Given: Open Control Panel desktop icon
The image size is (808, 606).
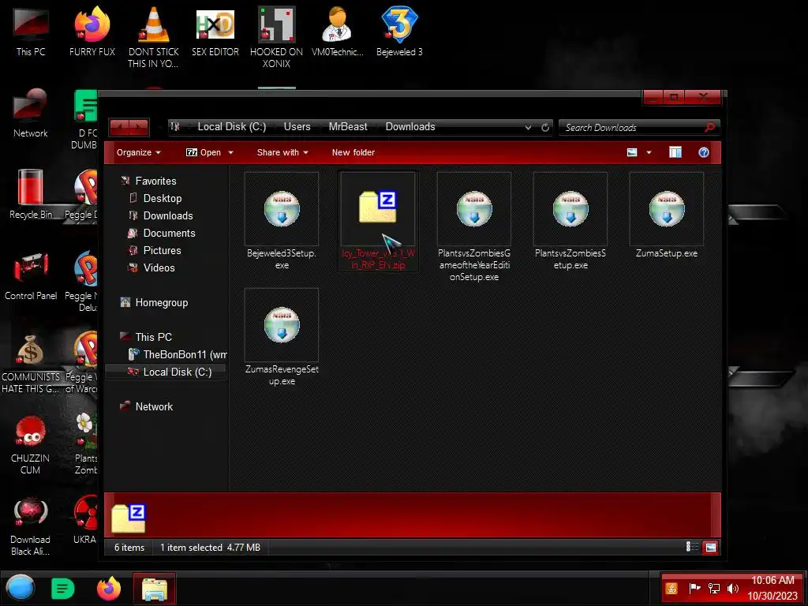Looking at the screenshot, I should [31, 276].
